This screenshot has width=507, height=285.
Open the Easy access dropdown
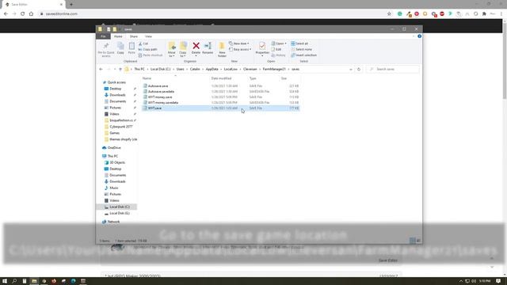(x=240, y=49)
